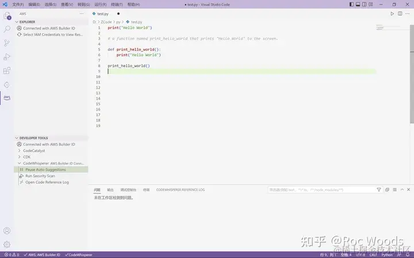This screenshot has height=258, width=414.
Task: Expand the CodeCatalyst node
Action: pos(20,151)
